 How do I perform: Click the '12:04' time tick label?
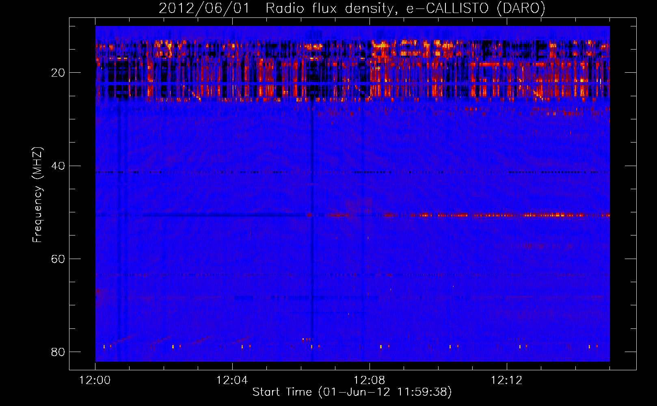click(x=232, y=380)
